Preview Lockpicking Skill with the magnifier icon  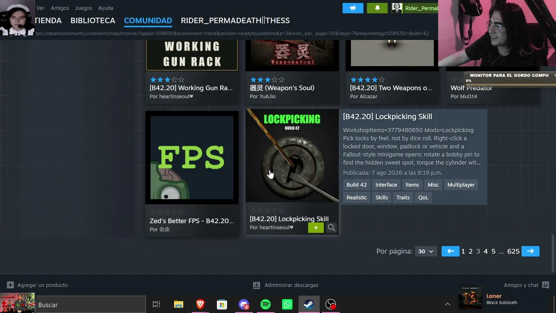(331, 227)
